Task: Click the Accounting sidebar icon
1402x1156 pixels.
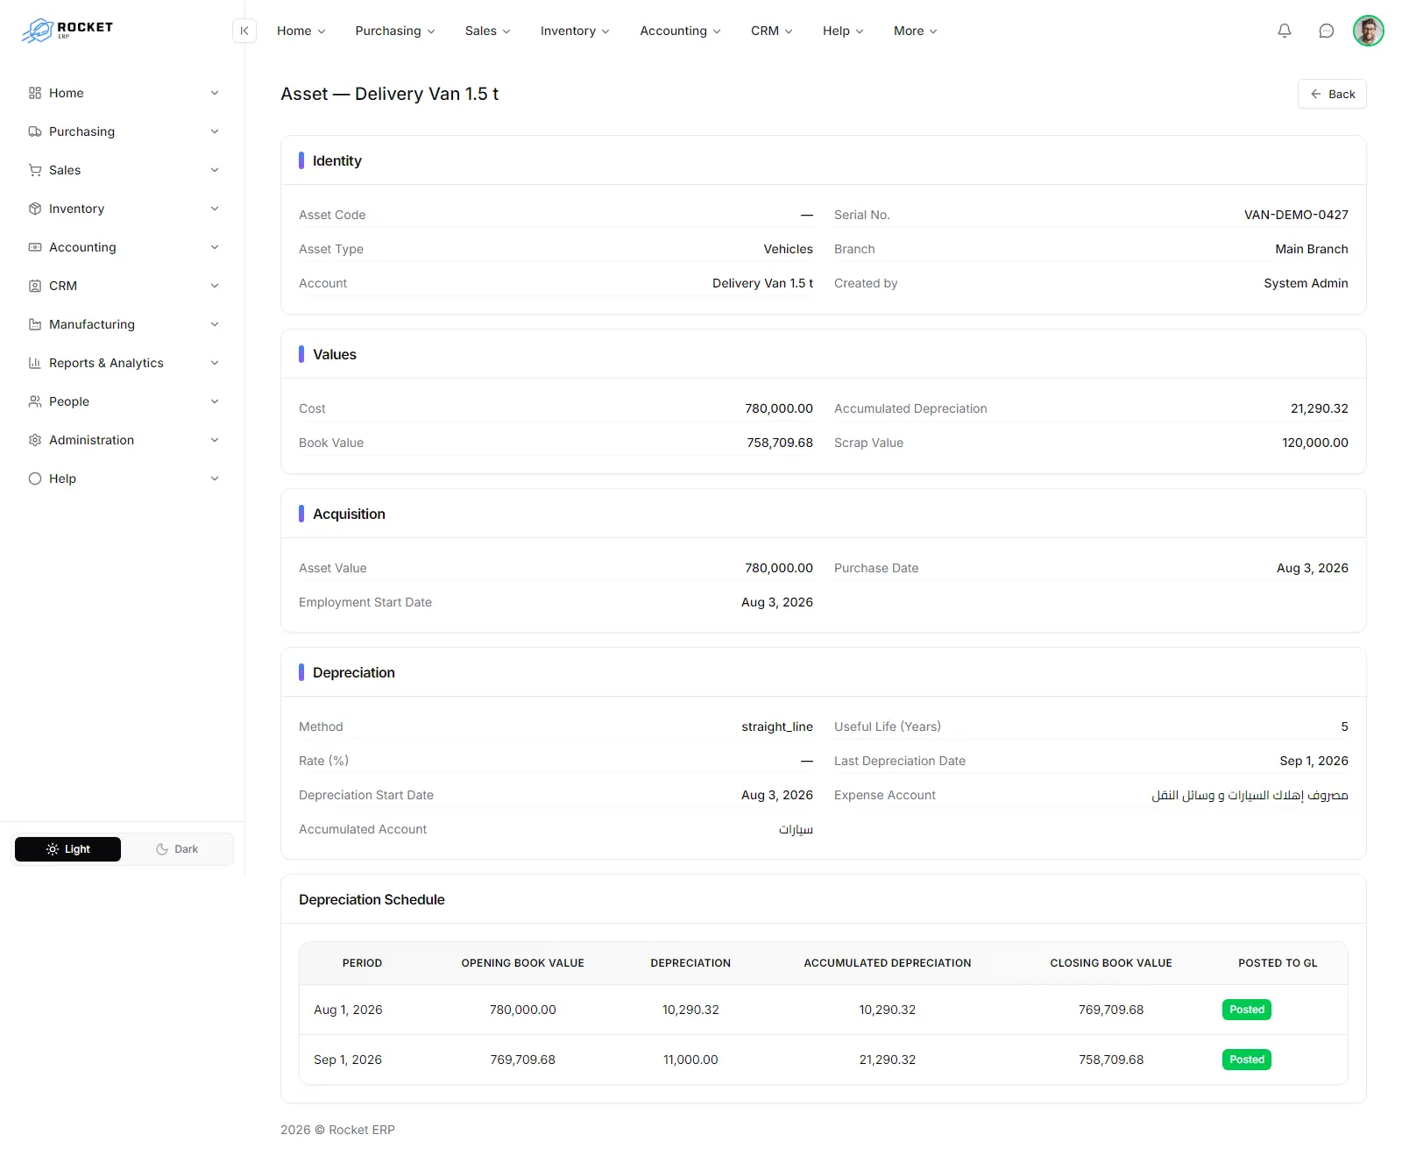Action: coord(35,247)
